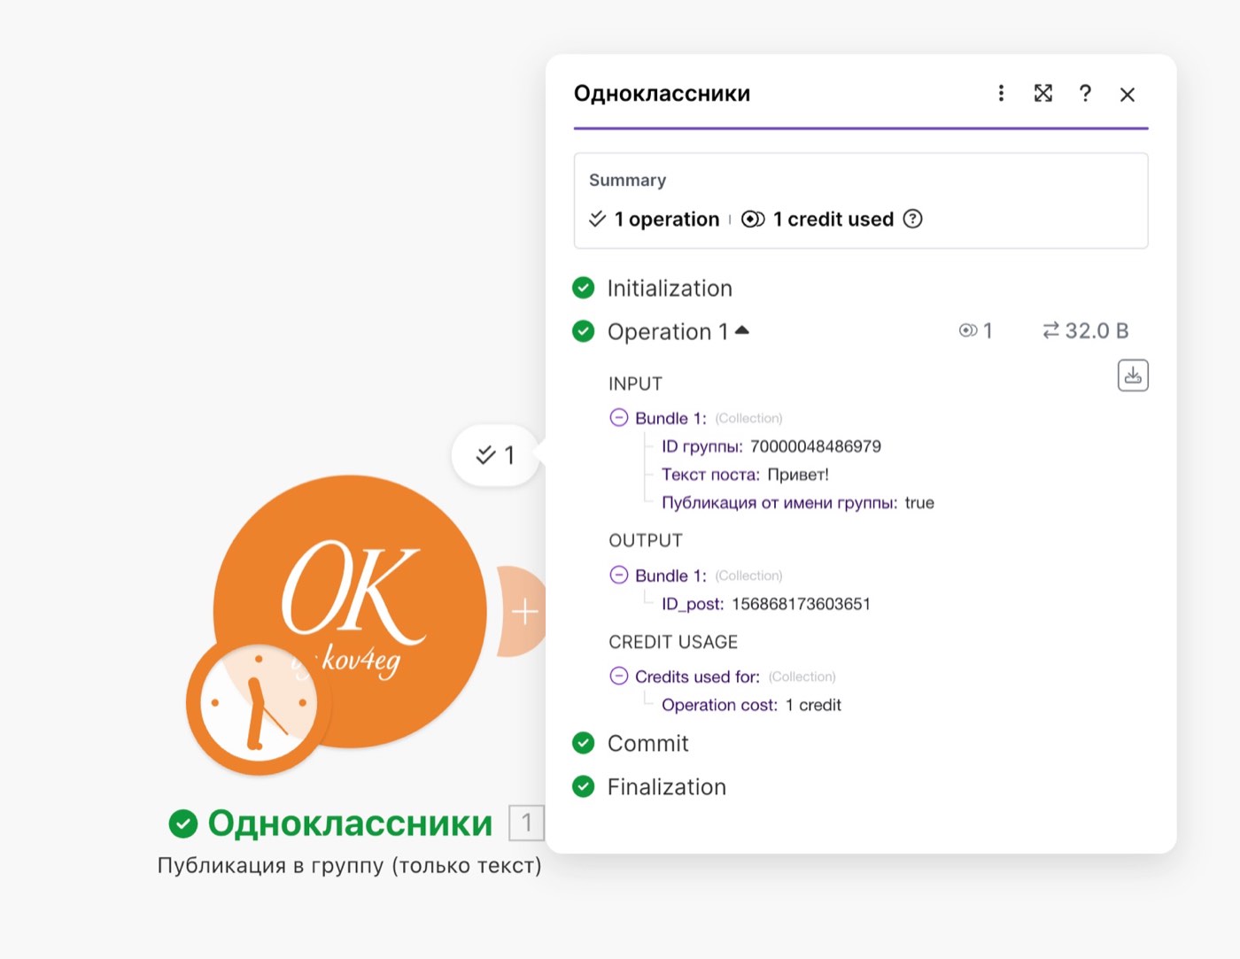Screen dimensions: 1240x959
Task: Close the Одноклассники panel
Action: [1127, 94]
